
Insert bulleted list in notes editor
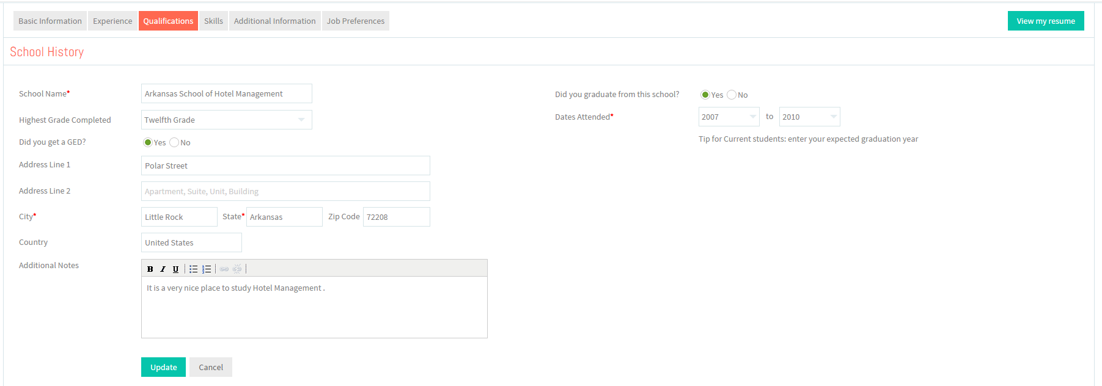[193, 269]
